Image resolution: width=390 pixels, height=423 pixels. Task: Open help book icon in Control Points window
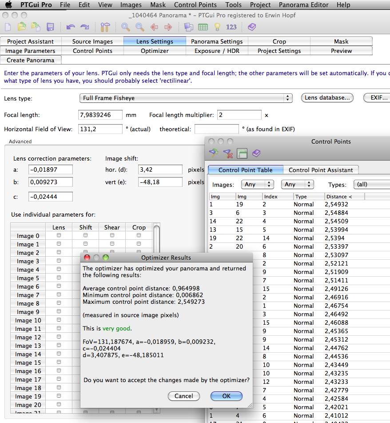coord(256,153)
